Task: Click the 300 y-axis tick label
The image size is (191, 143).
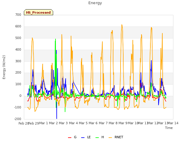Action: point(18,61)
